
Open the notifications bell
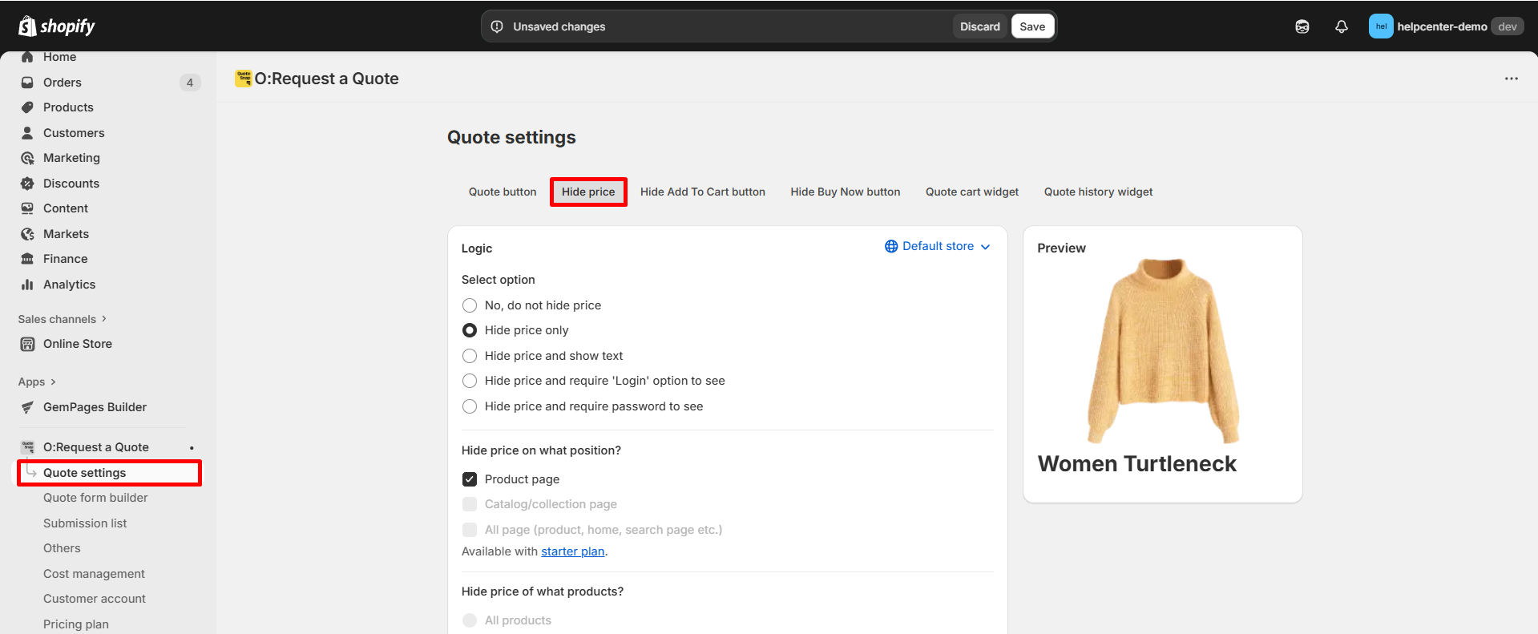pyautogui.click(x=1341, y=26)
